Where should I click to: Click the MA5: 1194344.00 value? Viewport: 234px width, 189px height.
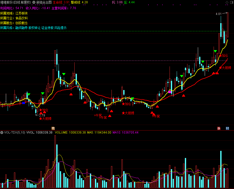click(99, 133)
